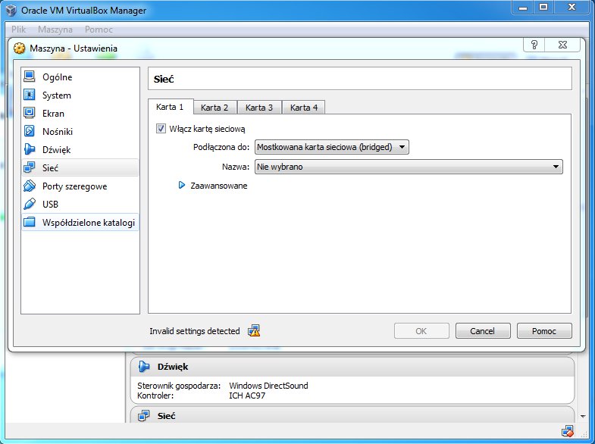Minimize the VirtualBox Manager window
595x444 pixels.
[523, 8]
